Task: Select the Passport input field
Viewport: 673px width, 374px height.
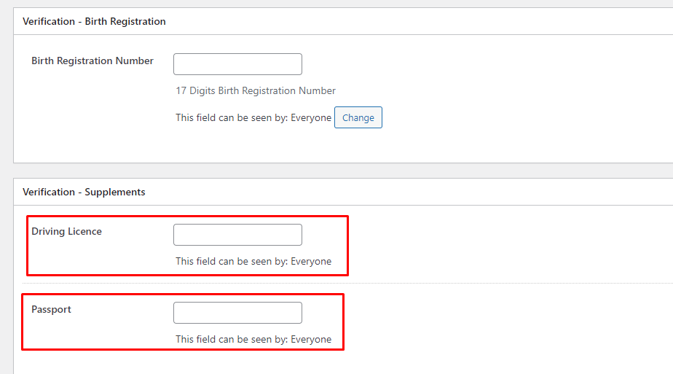Action: (x=237, y=313)
